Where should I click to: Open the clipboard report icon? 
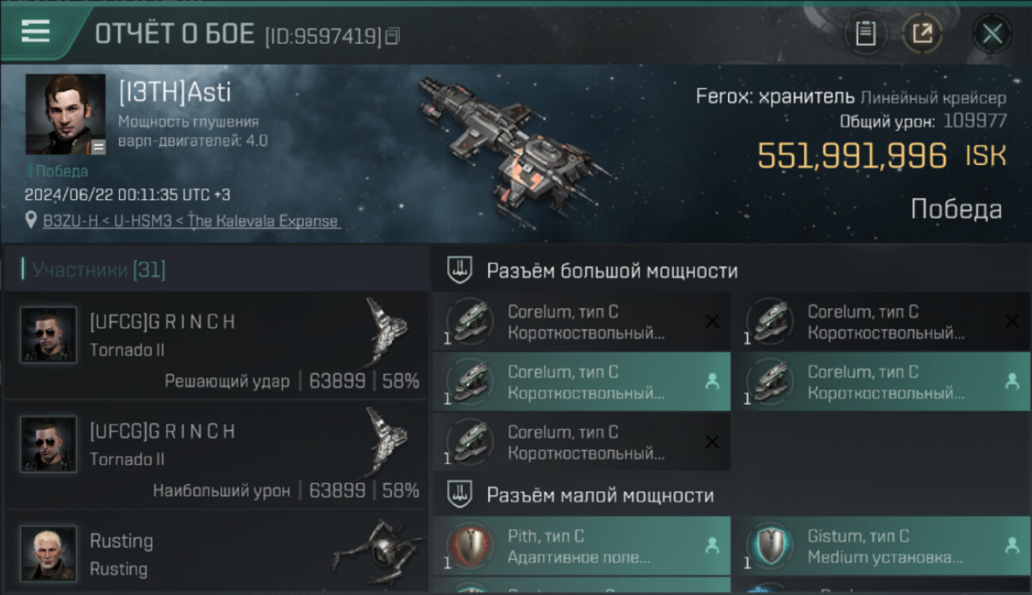pos(865,33)
